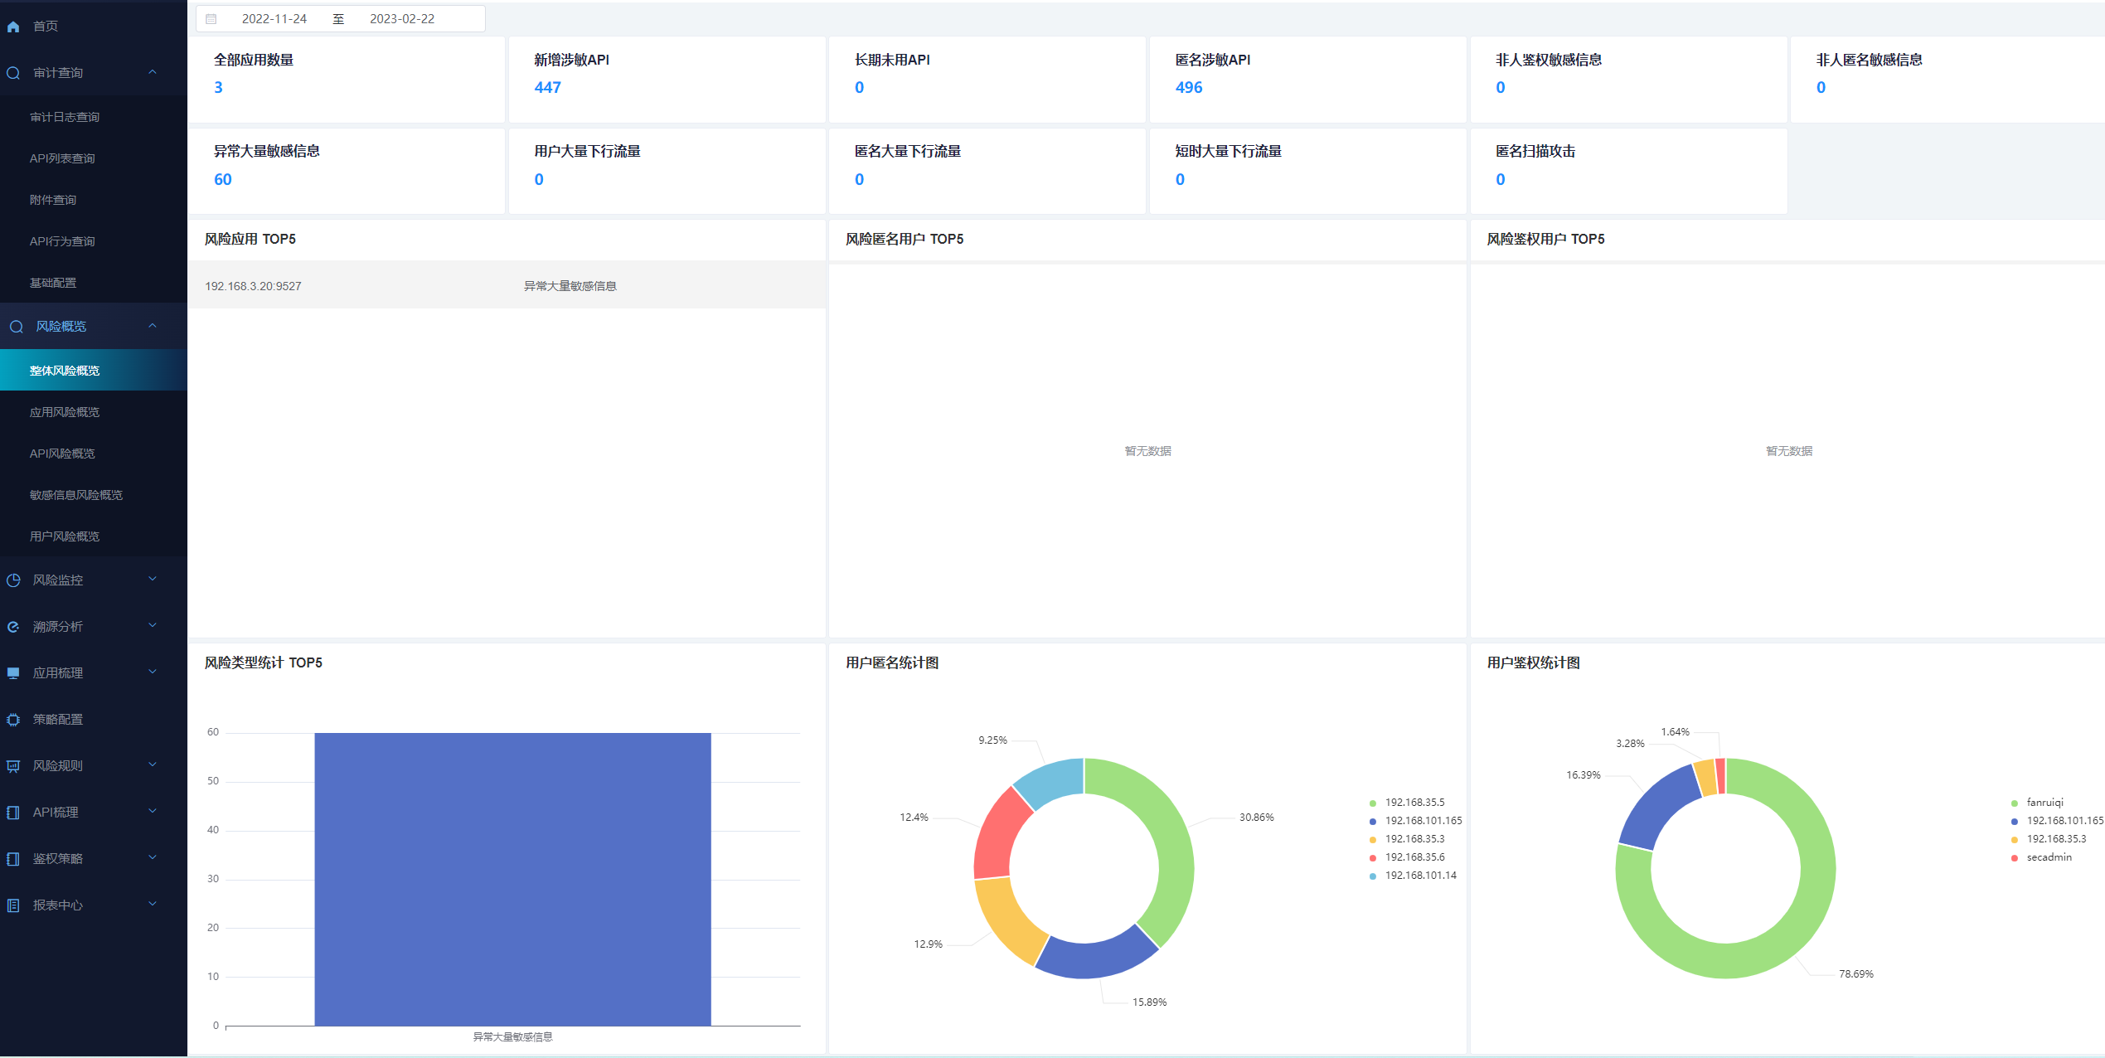Open 应用风险概览 menu item
The width and height of the screenshot is (2105, 1058).
click(94, 412)
